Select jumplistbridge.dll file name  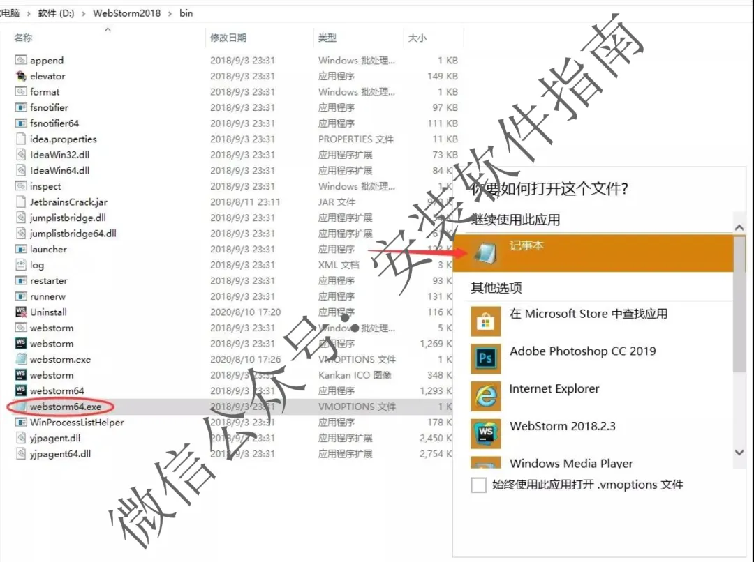click(x=68, y=218)
